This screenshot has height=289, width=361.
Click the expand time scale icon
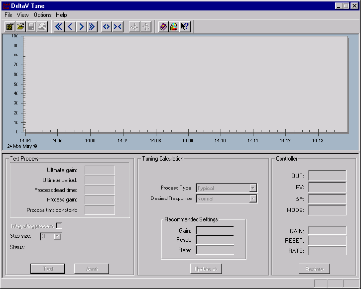107,27
